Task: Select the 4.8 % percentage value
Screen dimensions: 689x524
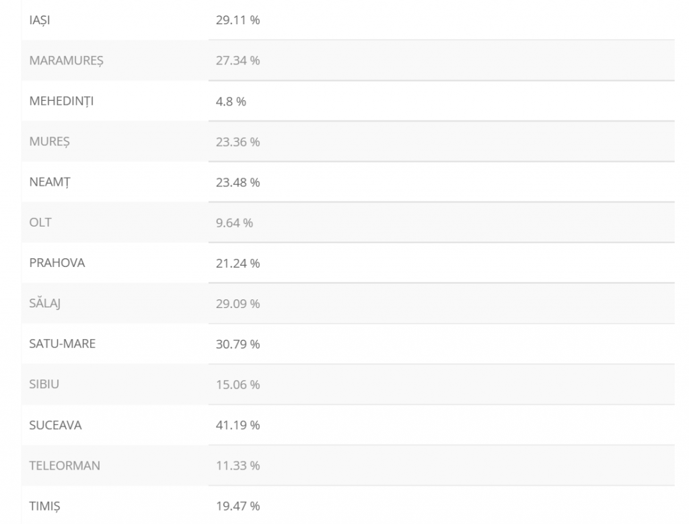Action: (231, 102)
